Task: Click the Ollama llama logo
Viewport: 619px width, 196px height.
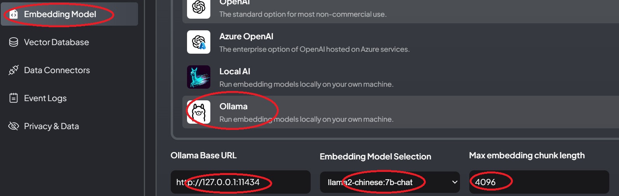Action: click(199, 112)
